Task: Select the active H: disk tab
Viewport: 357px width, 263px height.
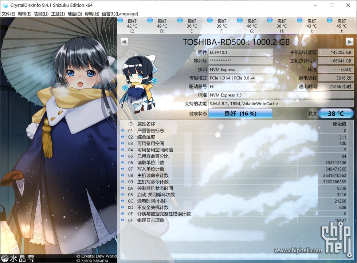Action: pyautogui.click(x=282, y=26)
